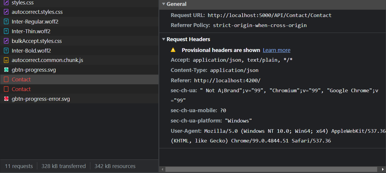386x173 pixels.
Task: Select the autocorrect.styles.css request
Action: click(79, 12)
